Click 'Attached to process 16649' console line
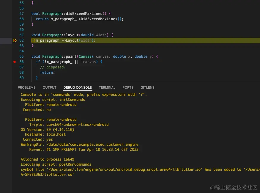 [x=48, y=159]
